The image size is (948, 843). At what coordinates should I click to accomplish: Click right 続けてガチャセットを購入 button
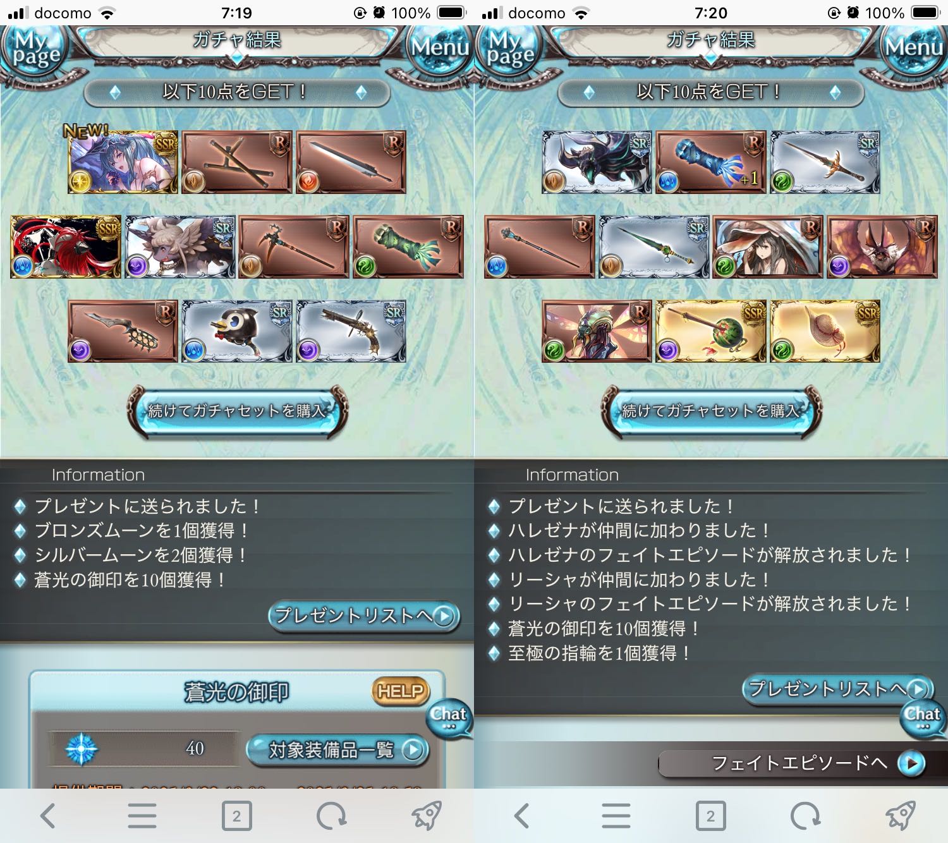pyautogui.click(x=711, y=411)
